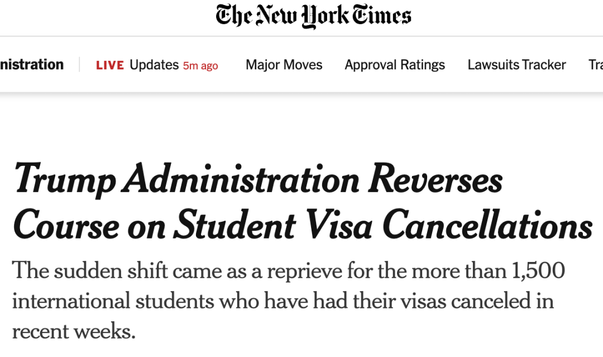Click the cut-off "Tra" nav item
The image size is (603, 357).
click(595, 65)
